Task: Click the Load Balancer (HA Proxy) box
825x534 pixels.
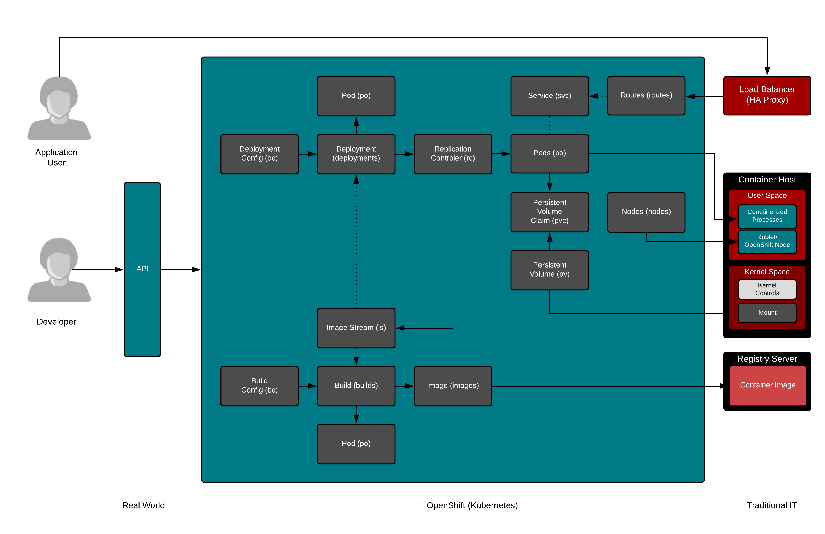Action: tap(767, 96)
